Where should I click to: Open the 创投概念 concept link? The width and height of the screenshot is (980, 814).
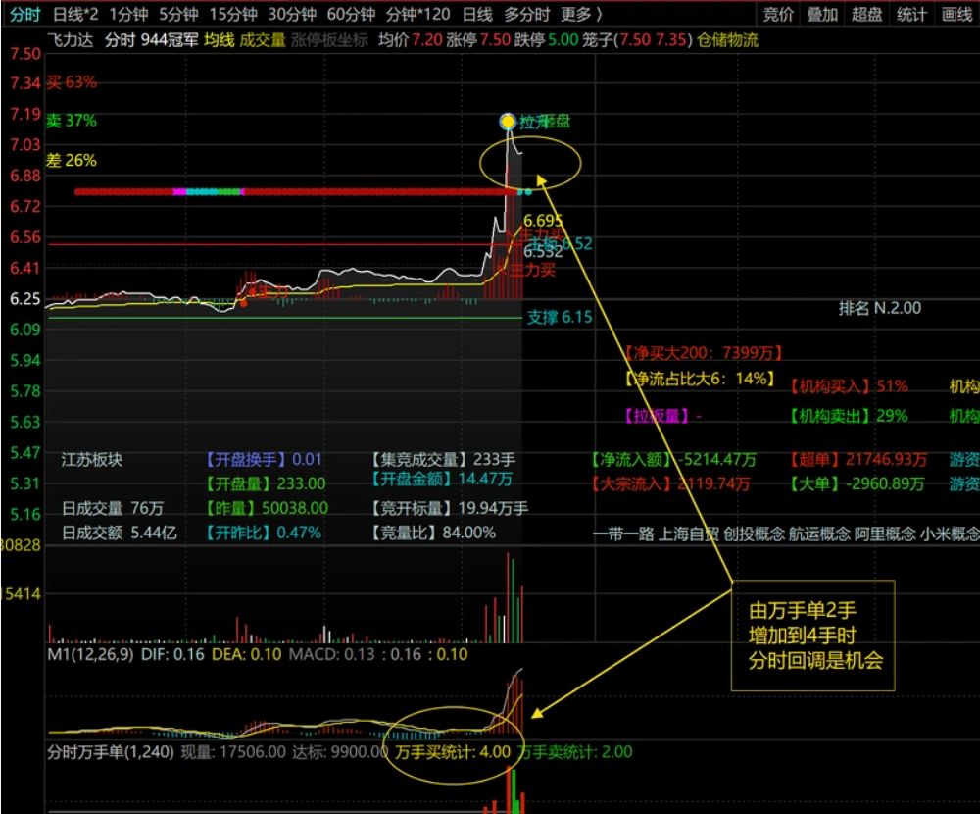[x=755, y=534]
